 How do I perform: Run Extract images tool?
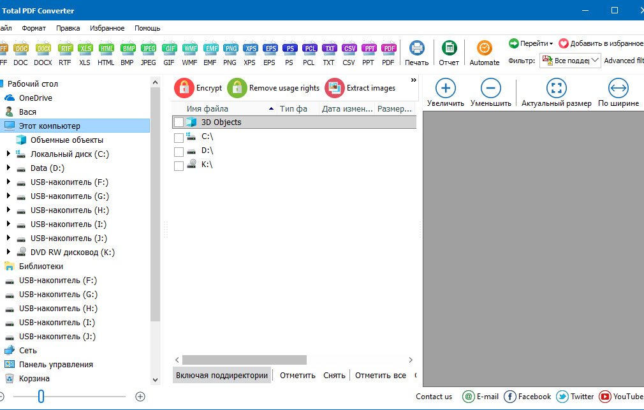pyautogui.click(x=360, y=88)
